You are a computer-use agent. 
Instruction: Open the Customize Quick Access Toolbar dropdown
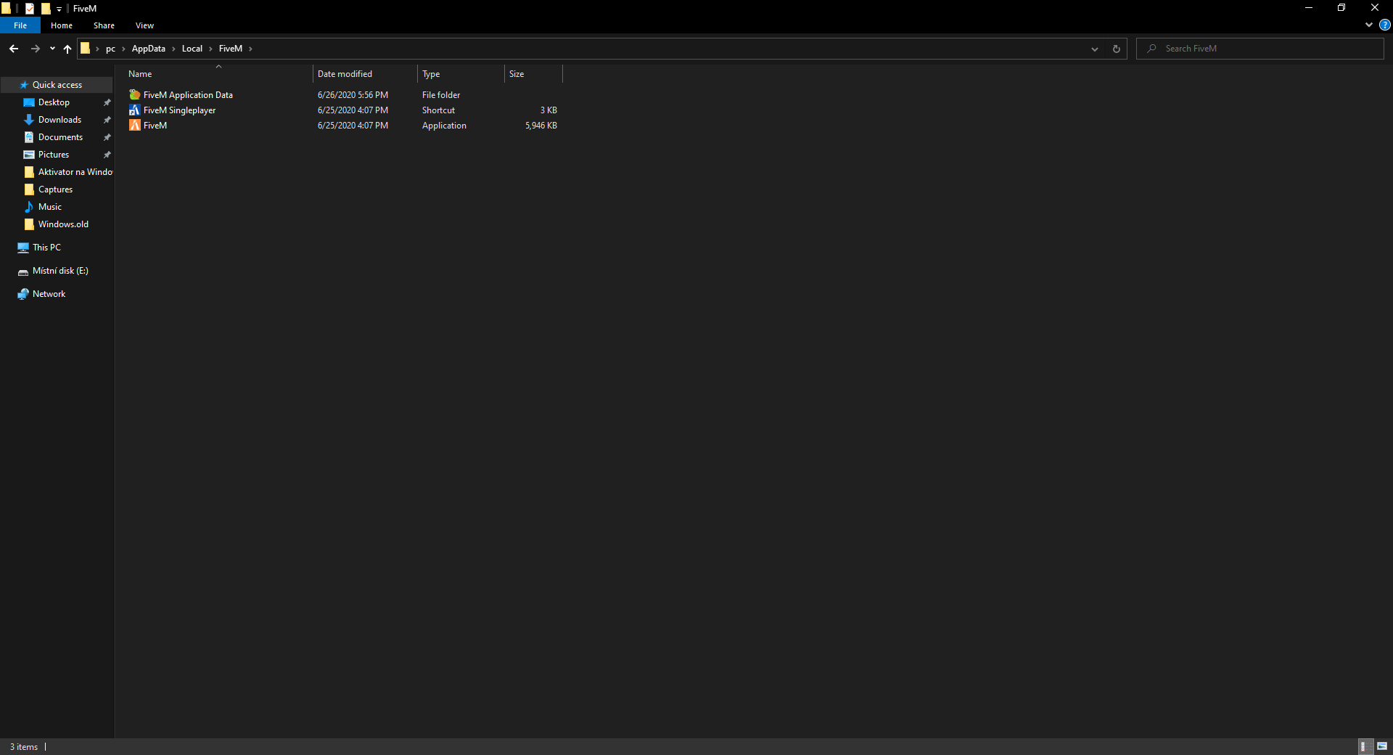[x=59, y=9]
